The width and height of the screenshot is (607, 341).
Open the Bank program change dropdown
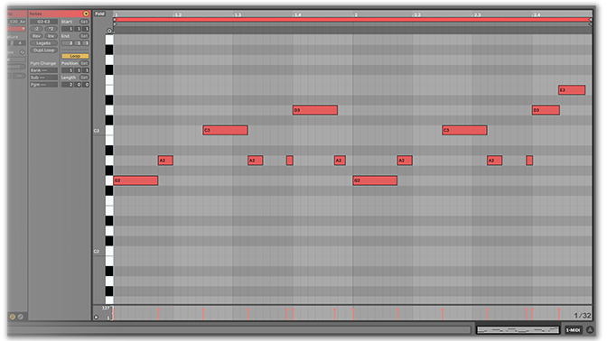(43, 70)
